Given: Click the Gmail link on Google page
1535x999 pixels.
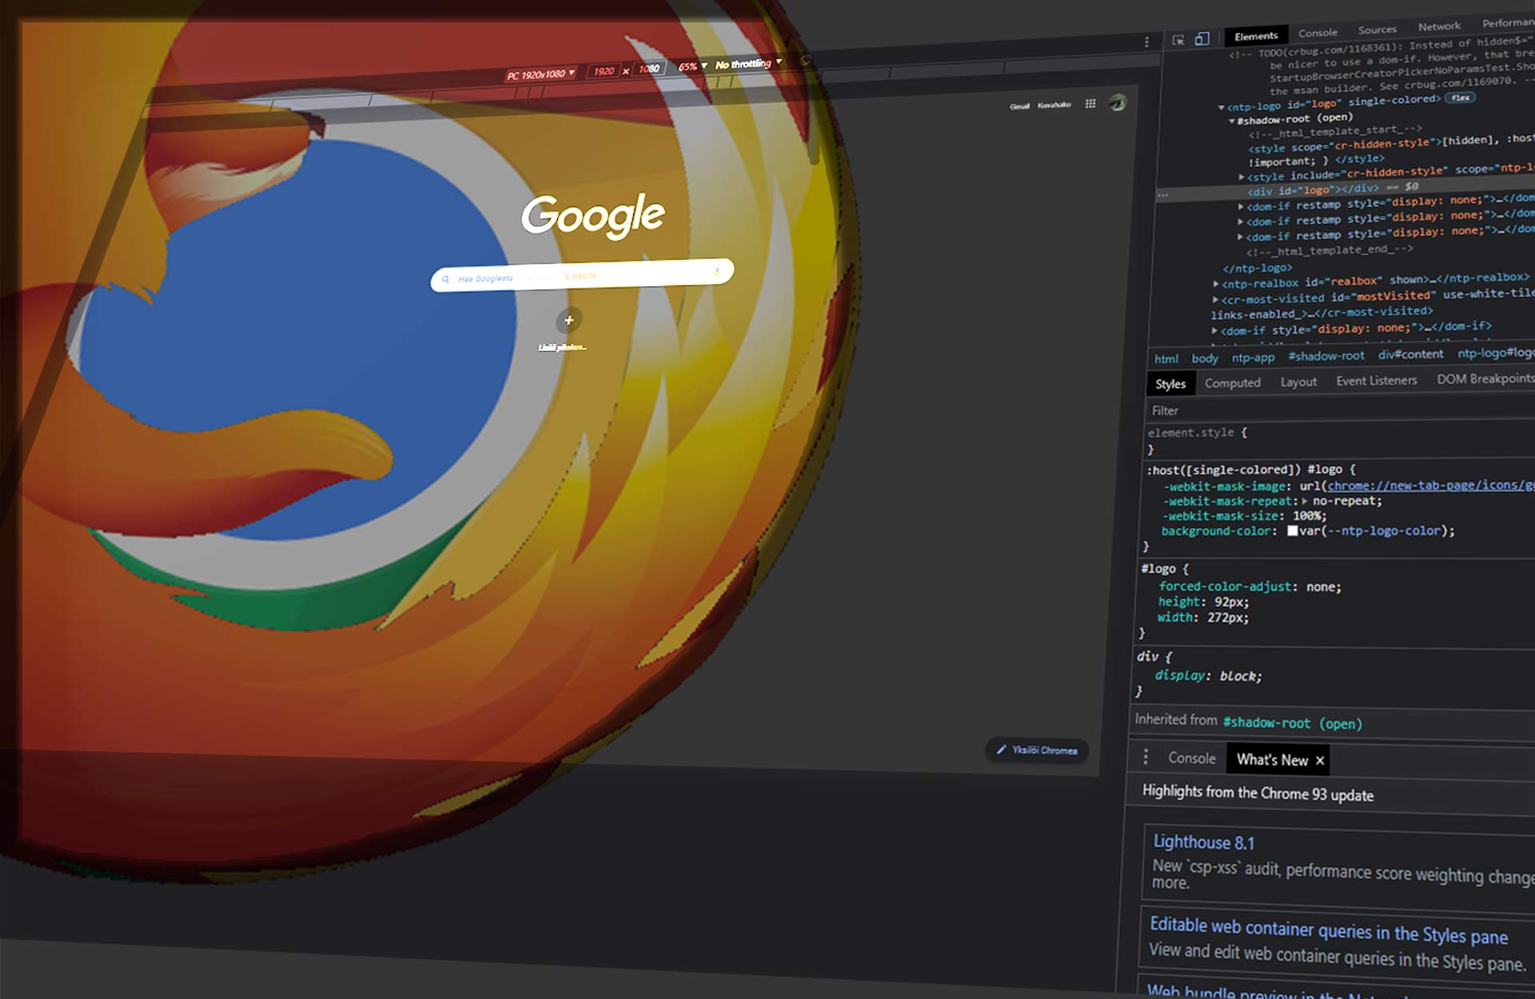Looking at the screenshot, I should [1019, 106].
